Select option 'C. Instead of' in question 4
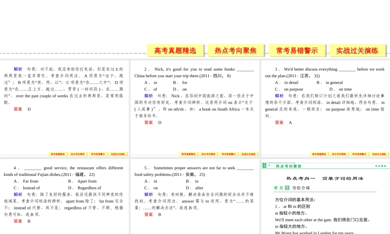This screenshot has width=390, height=234. pos(27,188)
